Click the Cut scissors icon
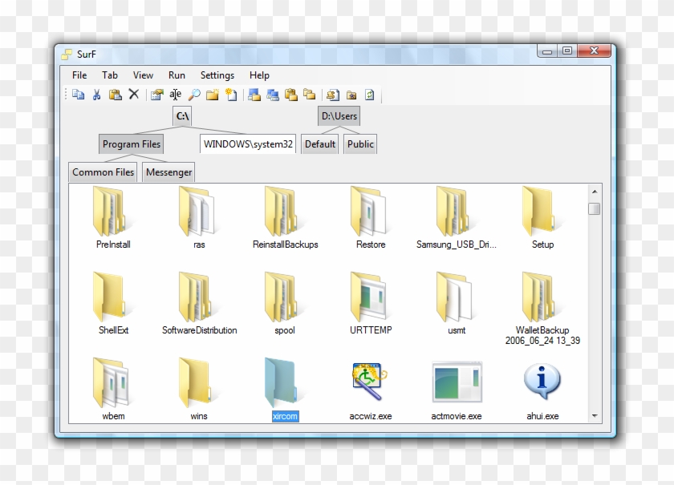The image size is (674, 485). [97, 95]
